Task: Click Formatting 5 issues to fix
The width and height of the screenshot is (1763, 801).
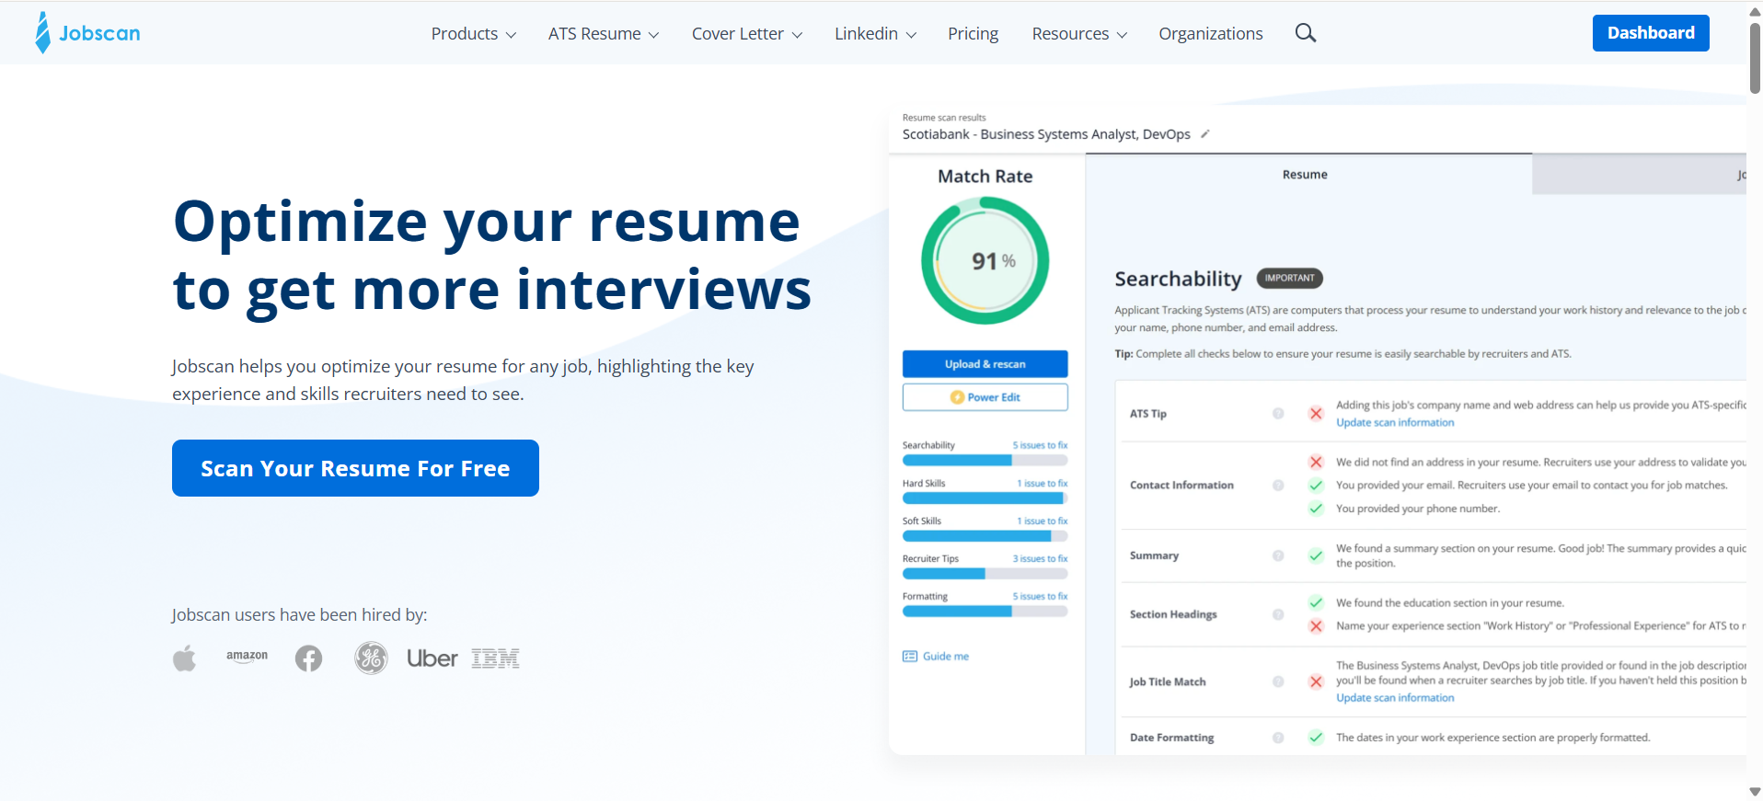Action: coord(1040,596)
